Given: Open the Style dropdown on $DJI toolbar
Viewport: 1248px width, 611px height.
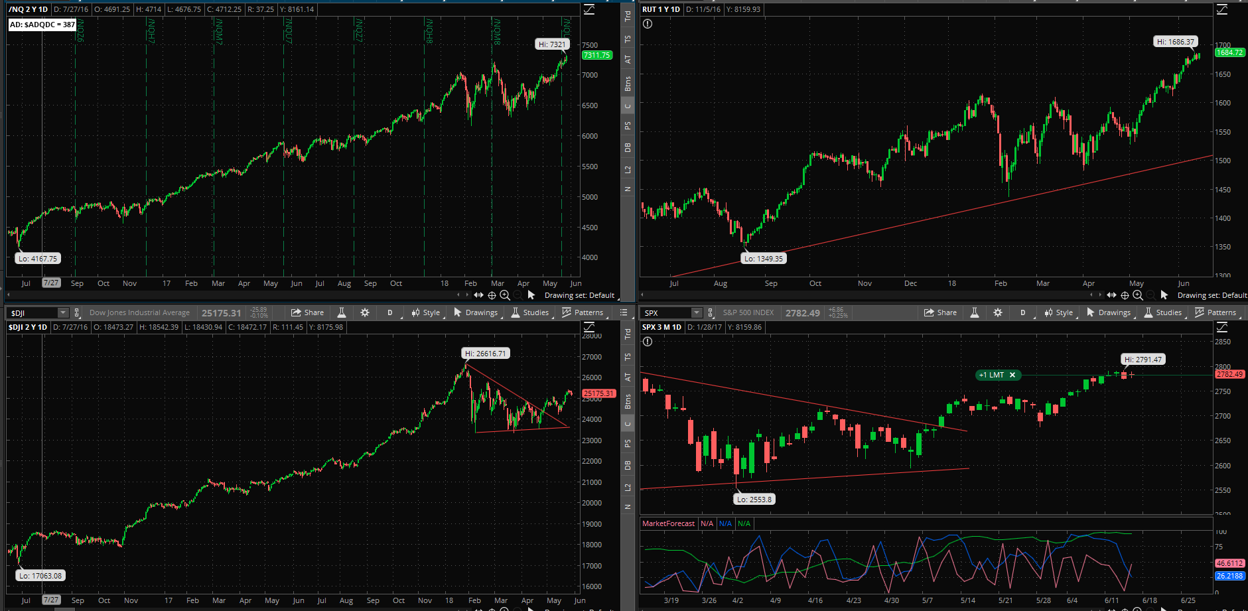Looking at the screenshot, I should pyautogui.click(x=426, y=312).
